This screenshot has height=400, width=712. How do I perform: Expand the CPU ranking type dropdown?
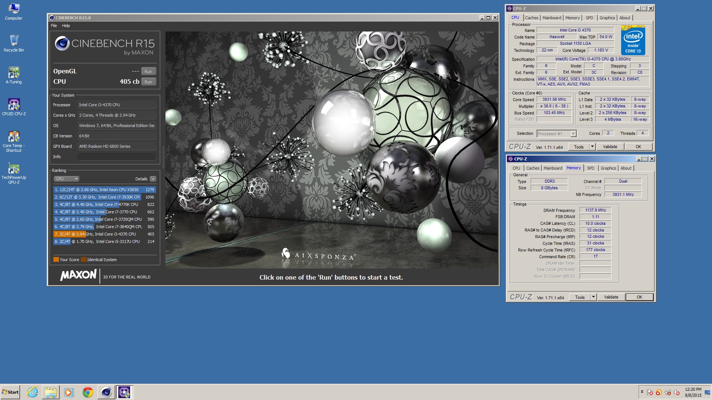67,179
